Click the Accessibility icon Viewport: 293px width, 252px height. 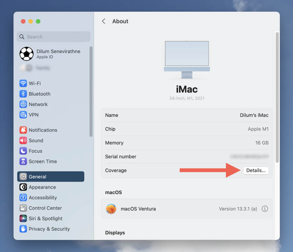23,197
